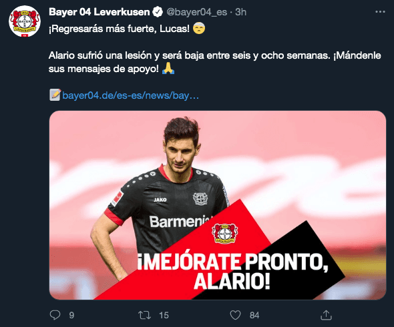Open the 3h timestamp link
This screenshot has width=394, height=327.
(240, 12)
